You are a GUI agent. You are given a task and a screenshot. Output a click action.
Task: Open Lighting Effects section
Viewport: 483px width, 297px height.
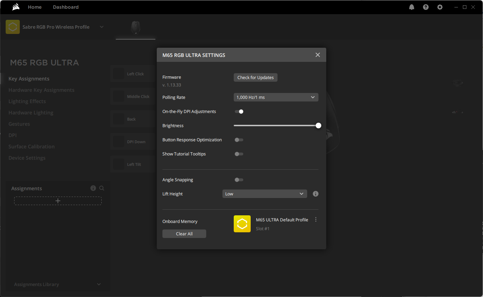[x=27, y=101]
